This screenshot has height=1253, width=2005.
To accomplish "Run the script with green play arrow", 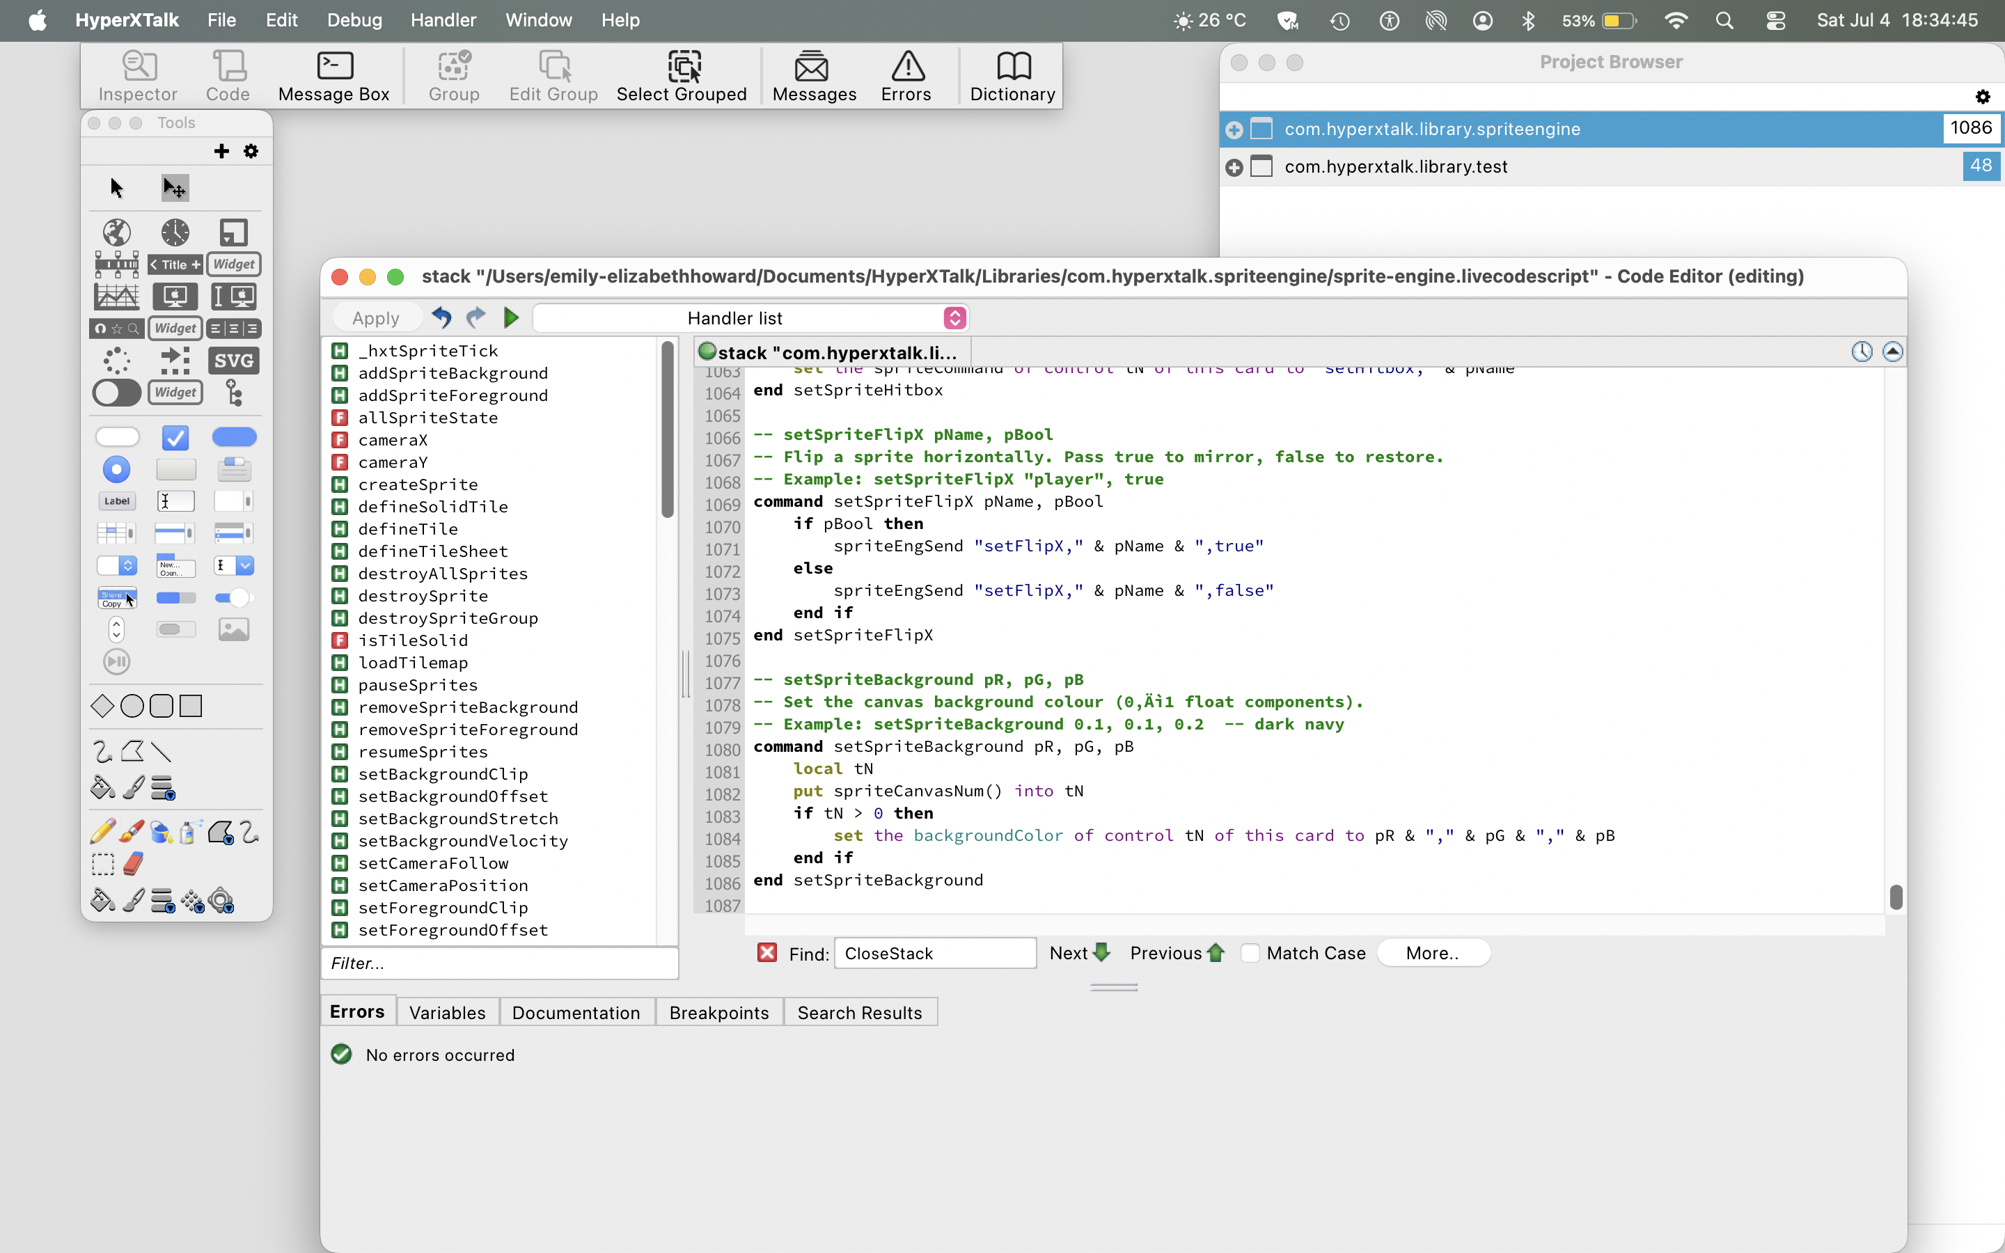I will (x=511, y=317).
